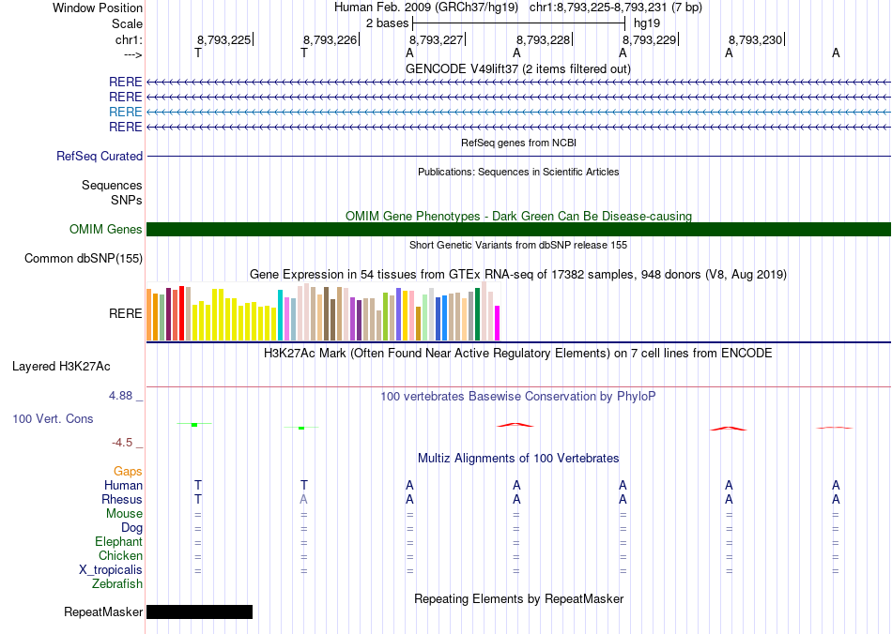Image resolution: width=892 pixels, height=634 pixels.
Task: Click the bright red bar in GTEx chart
Action: point(181,313)
